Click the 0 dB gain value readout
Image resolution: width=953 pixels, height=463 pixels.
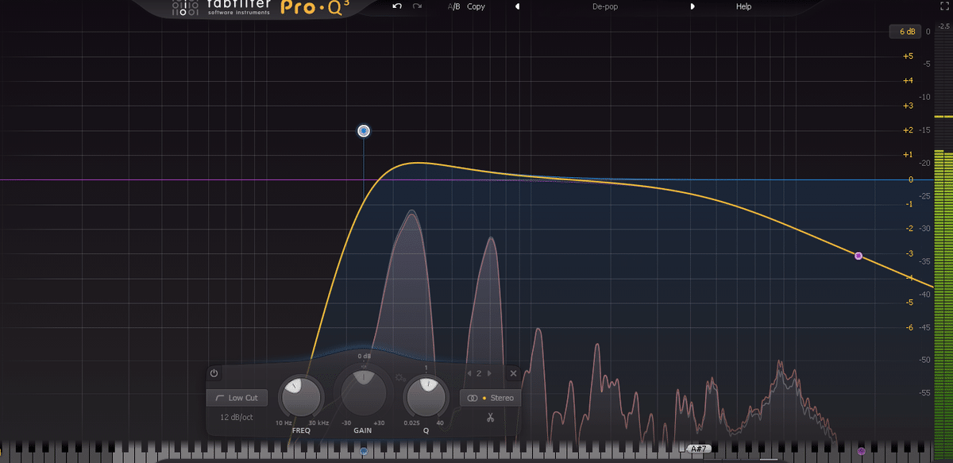tap(363, 356)
